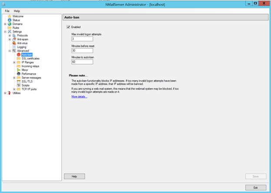Open the File menu
The width and height of the screenshot is (271, 193).
click(7, 11)
